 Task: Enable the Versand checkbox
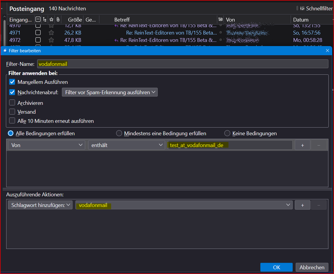point(12,112)
